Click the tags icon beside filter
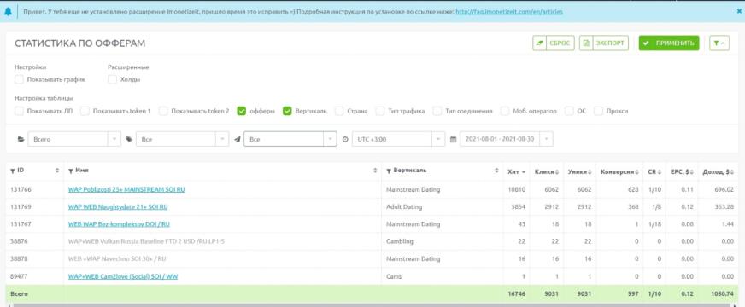 [x=129, y=140]
